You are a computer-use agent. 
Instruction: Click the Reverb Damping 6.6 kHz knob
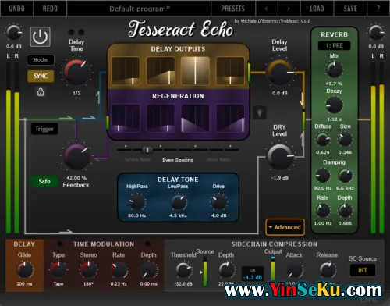(345, 176)
